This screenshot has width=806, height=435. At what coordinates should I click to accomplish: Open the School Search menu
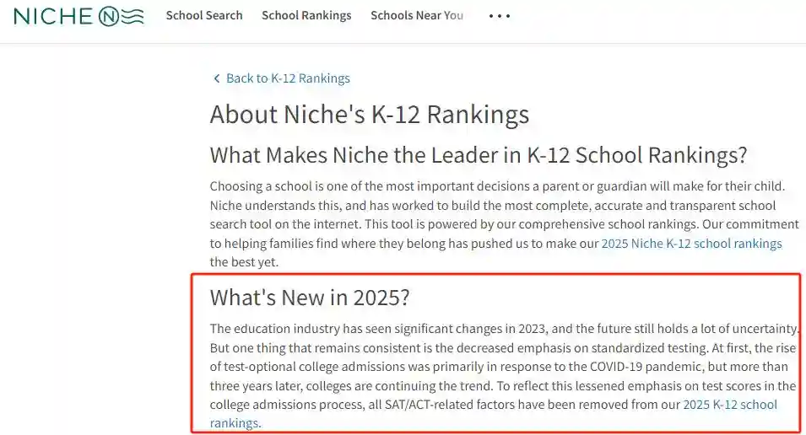[x=204, y=15]
